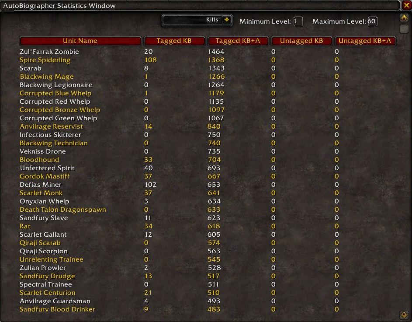Click the Minimum Level label
Screen dimensions: 412x322
point(265,21)
